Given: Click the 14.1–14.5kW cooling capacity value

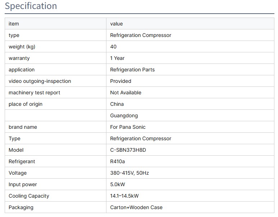Looking at the screenshot, I should click(124, 196).
